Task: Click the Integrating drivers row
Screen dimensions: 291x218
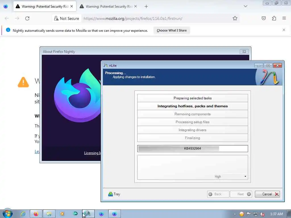Action: pos(192,130)
